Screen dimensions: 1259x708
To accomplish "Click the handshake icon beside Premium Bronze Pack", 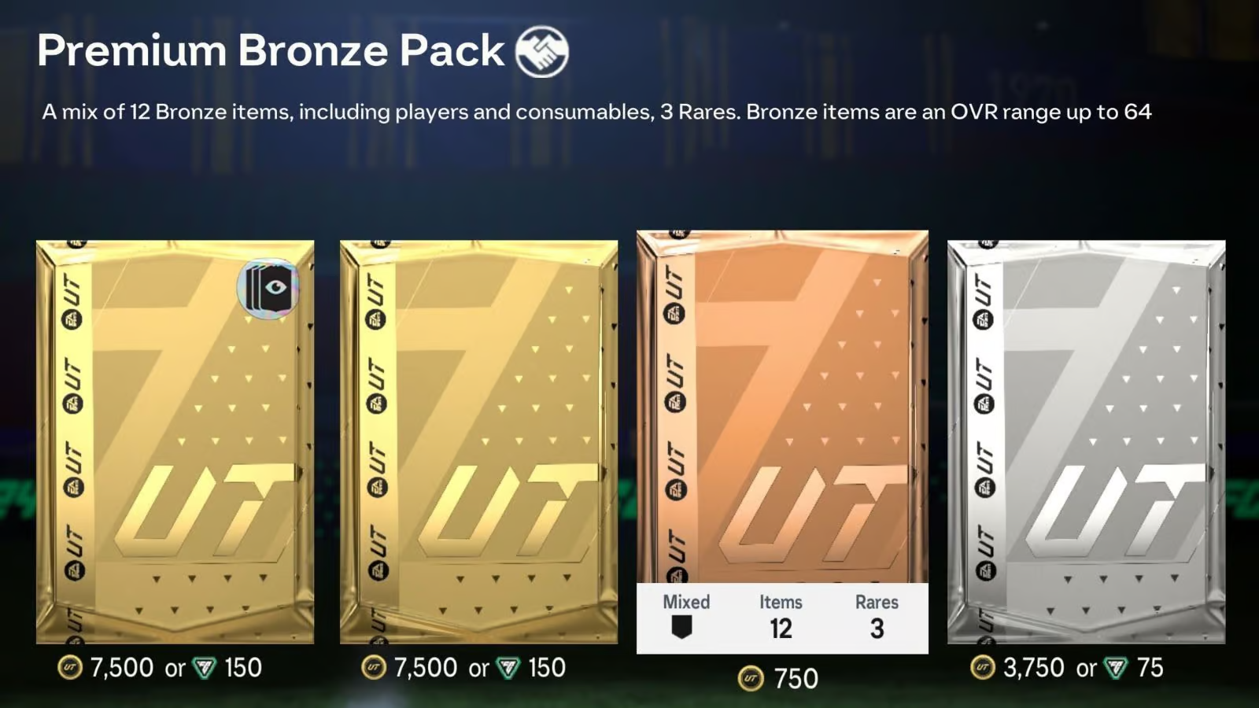I will (x=541, y=51).
